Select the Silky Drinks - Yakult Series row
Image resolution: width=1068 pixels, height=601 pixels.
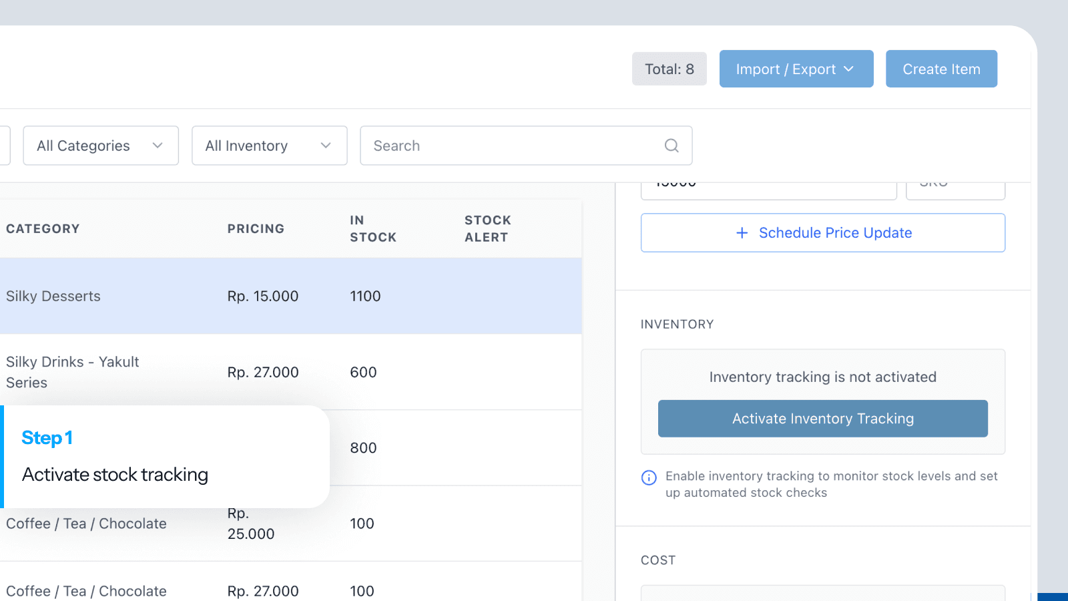coord(291,372)
